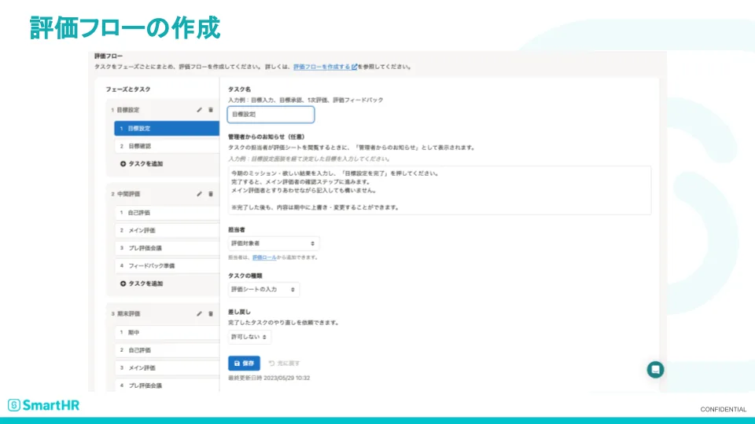Edit the 目標設定 phase with its pencil icon

pyautogui.click(x=199, y=110)
